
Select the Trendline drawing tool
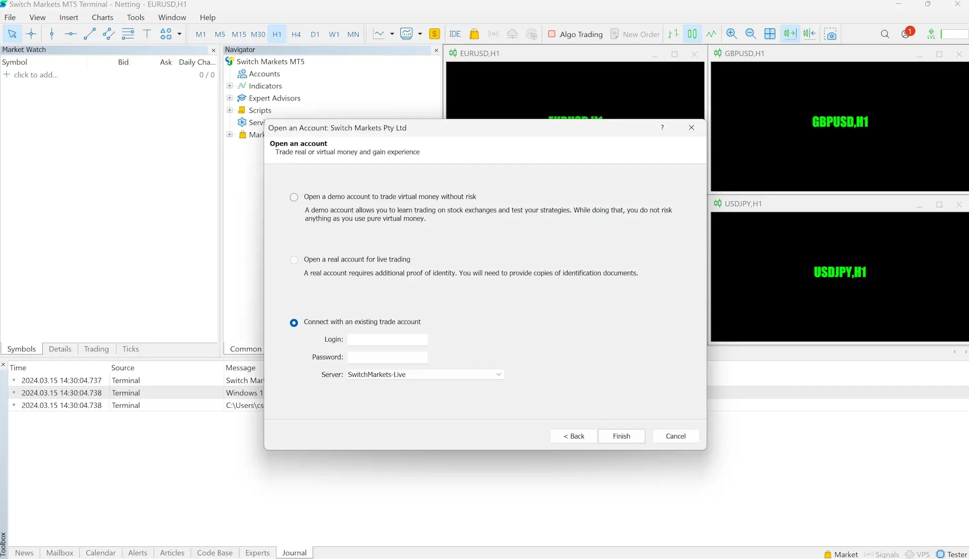[x=89, y=34]
